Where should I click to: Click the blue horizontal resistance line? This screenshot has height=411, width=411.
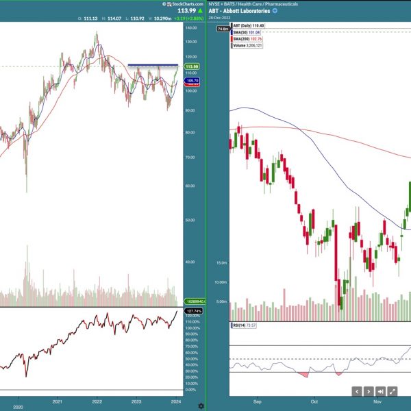pos(153,65)
